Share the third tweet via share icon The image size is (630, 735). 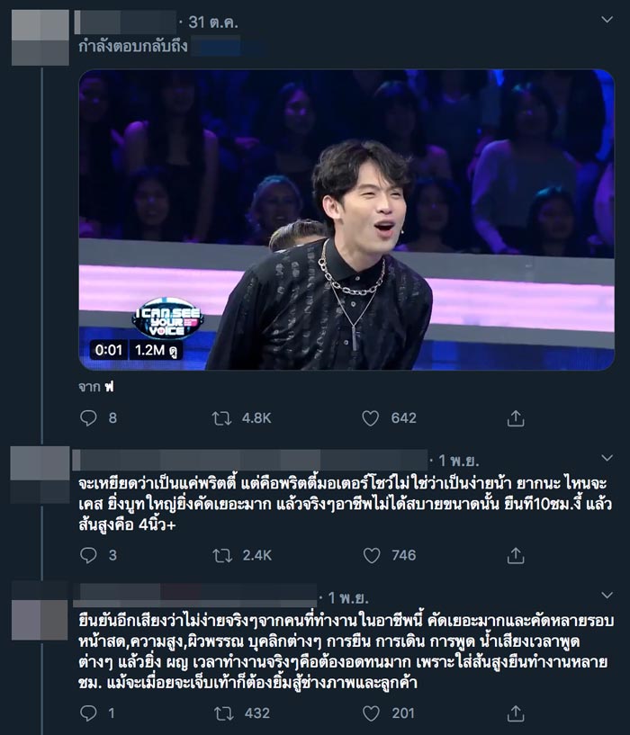click(516, 713)
